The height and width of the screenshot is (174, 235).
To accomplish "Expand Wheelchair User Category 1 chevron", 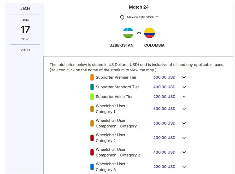I will click(184, 109).
